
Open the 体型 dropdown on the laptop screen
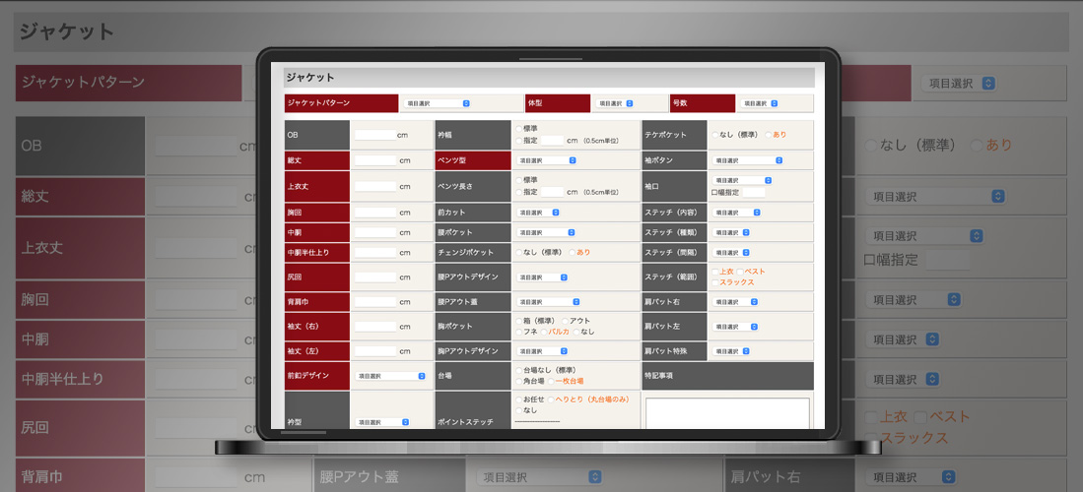[x=615, y=103]
